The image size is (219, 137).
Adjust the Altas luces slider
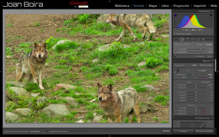pyautogui.click(x=196, y=92)
